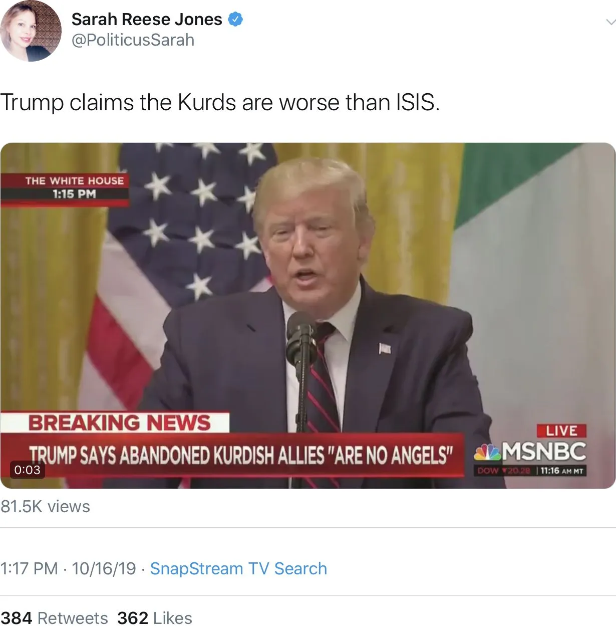616x635 pixels.
Task: View the 81.5K views count
Action: point(45,506)
